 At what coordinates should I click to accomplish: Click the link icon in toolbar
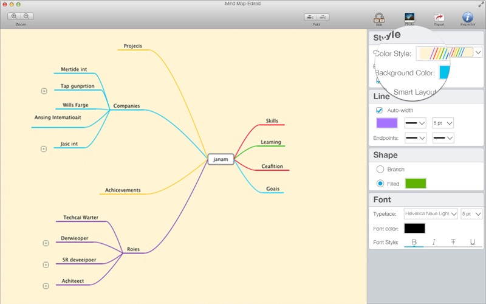(x=379, y=18)
